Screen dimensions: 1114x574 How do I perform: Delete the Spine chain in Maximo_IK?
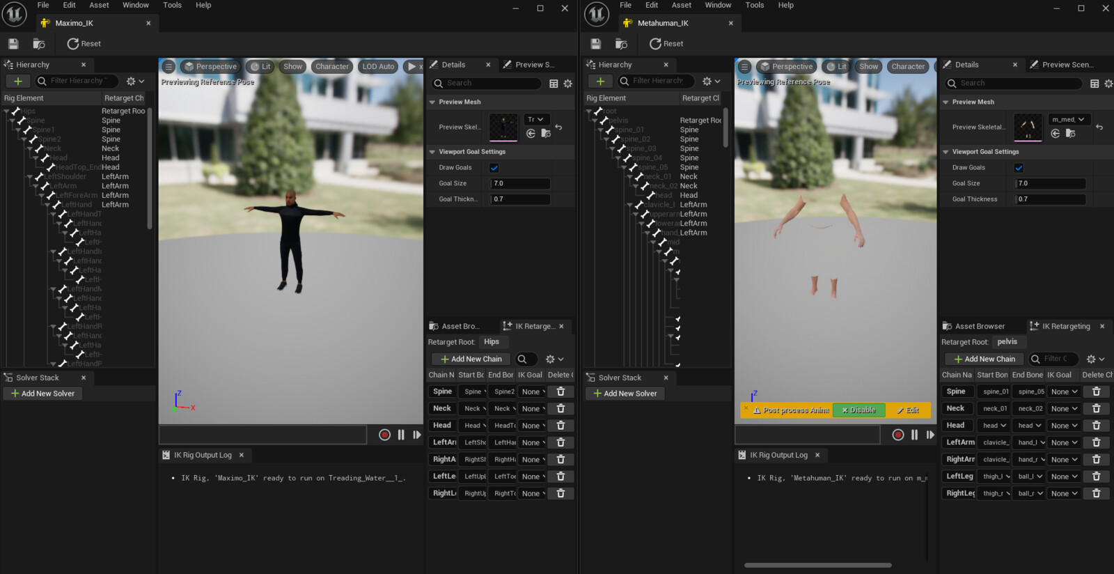560,392
